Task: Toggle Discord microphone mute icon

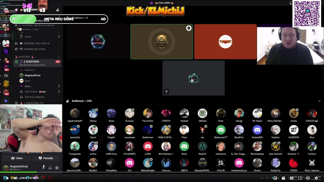Action: coord(44,168)
